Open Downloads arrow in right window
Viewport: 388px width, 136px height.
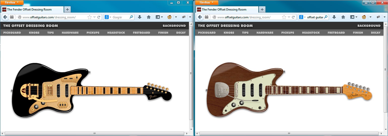click(x=334, y=17)
